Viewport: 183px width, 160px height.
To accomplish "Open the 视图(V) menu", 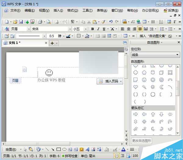I will click(x=44, y=10).
